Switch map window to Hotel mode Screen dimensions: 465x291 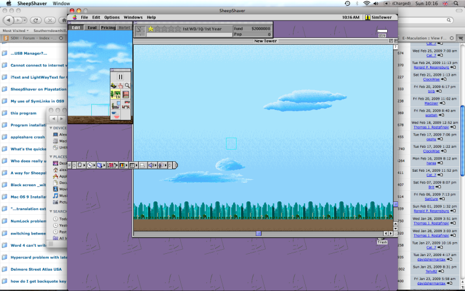pos(124,27)
